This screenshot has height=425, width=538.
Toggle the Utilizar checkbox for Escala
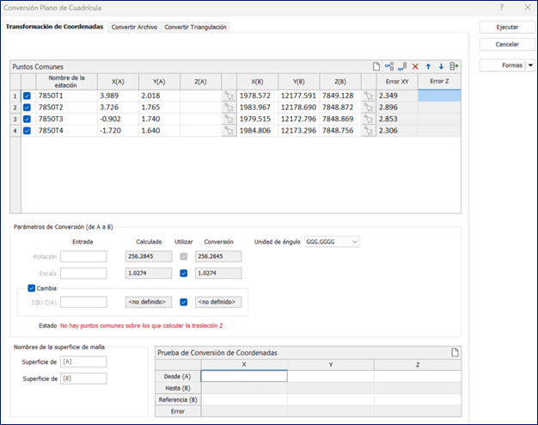pos(185,273)
